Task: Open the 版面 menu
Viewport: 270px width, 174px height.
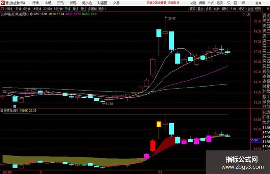Action: (x=202, y=3)
